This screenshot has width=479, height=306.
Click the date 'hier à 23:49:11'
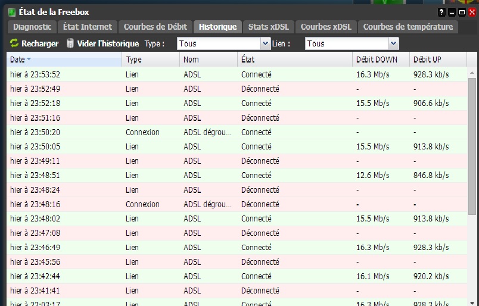[x=35, y=161]
